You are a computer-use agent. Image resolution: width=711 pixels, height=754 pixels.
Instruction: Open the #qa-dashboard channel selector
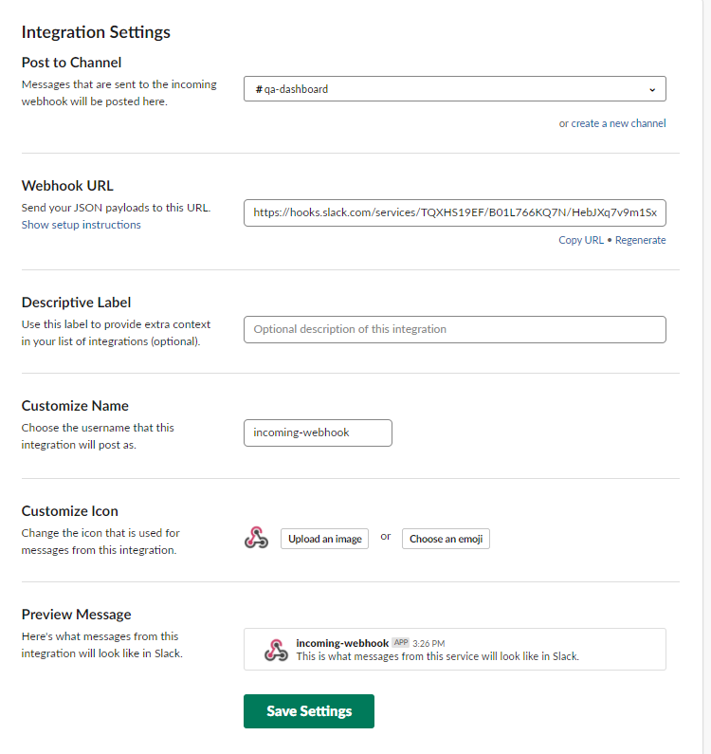pos(455,89)
